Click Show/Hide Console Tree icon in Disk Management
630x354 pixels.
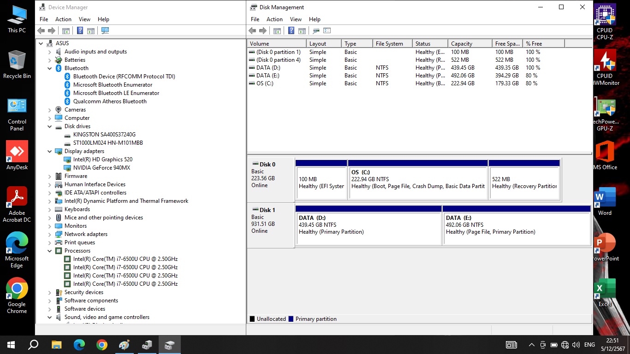[277, 31]
